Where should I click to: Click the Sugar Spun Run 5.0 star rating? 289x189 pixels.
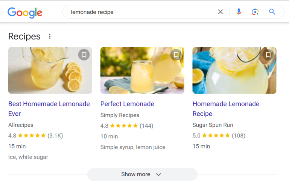[x=216, y=135]
